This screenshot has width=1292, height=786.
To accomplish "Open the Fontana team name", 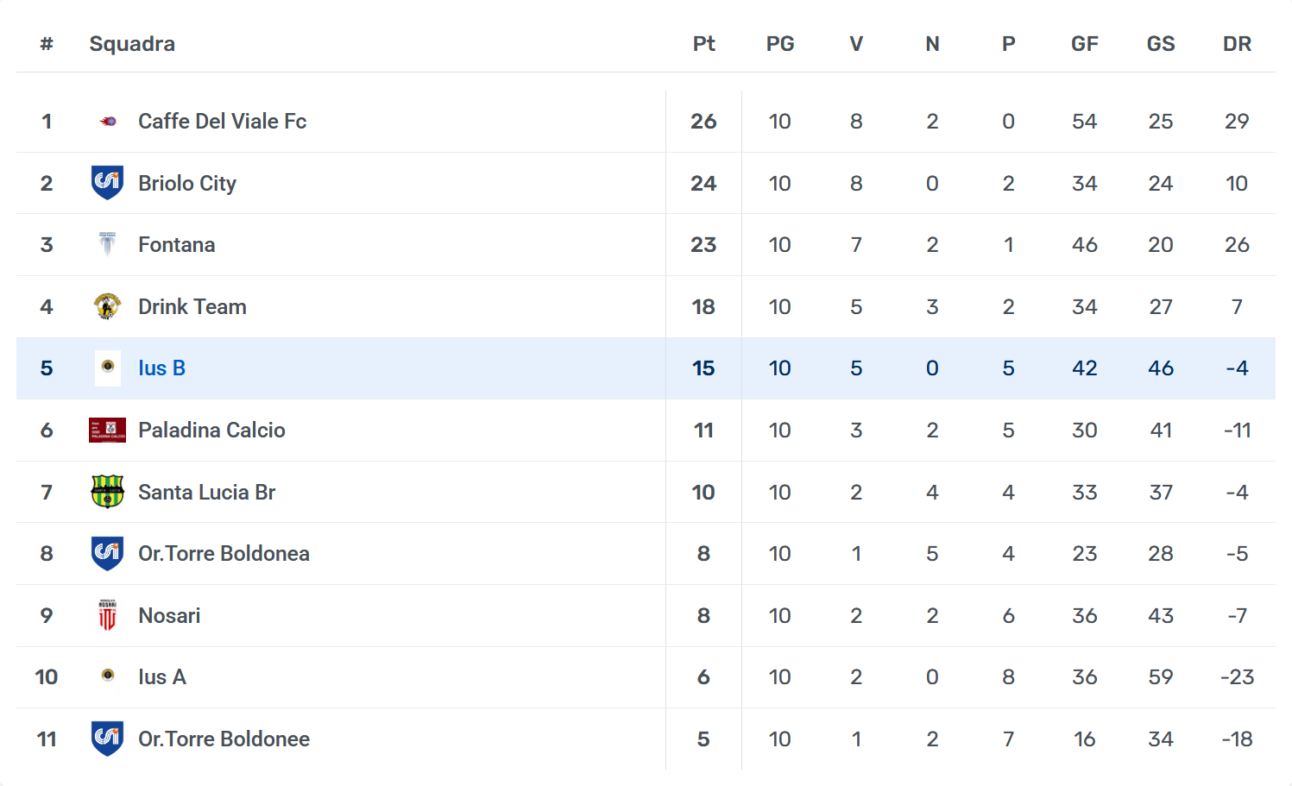I will [x=176, y=245].
